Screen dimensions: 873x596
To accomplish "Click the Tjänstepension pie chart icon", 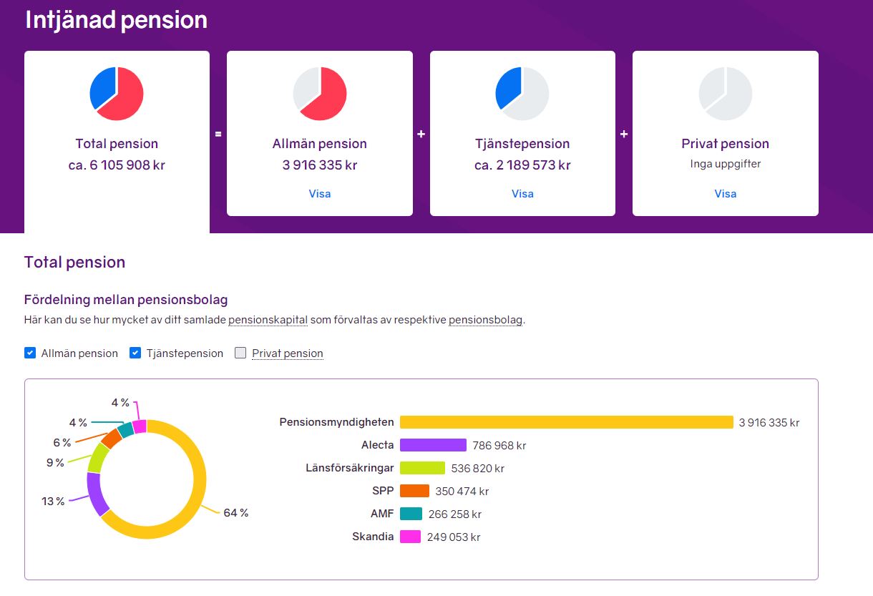I will pos(522,94).
